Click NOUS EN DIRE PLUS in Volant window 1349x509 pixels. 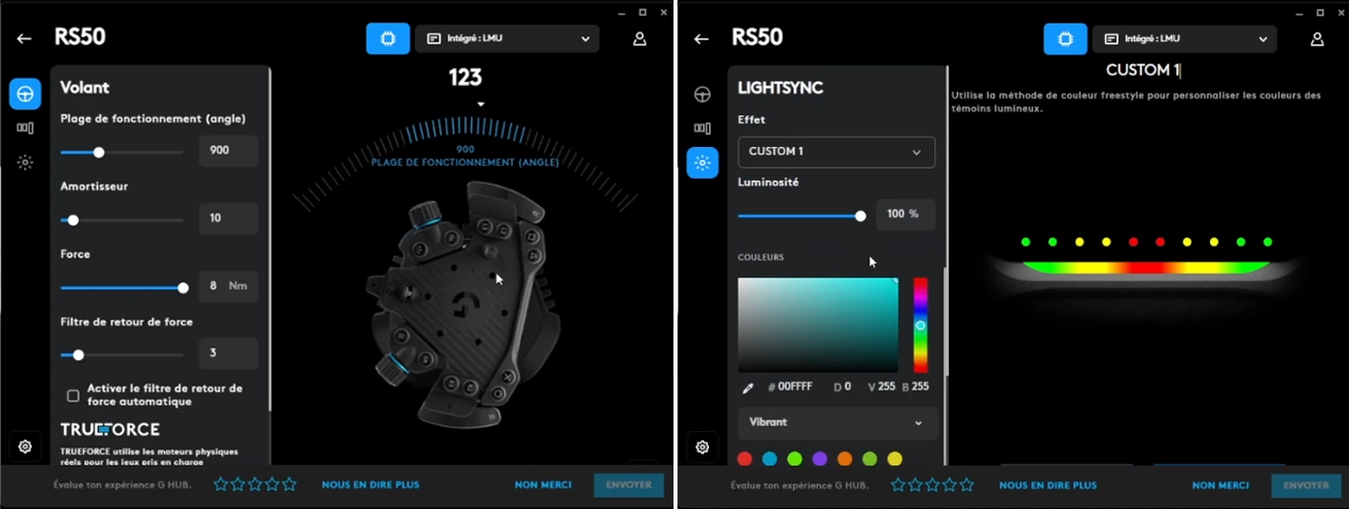click(x=370, y=484)
